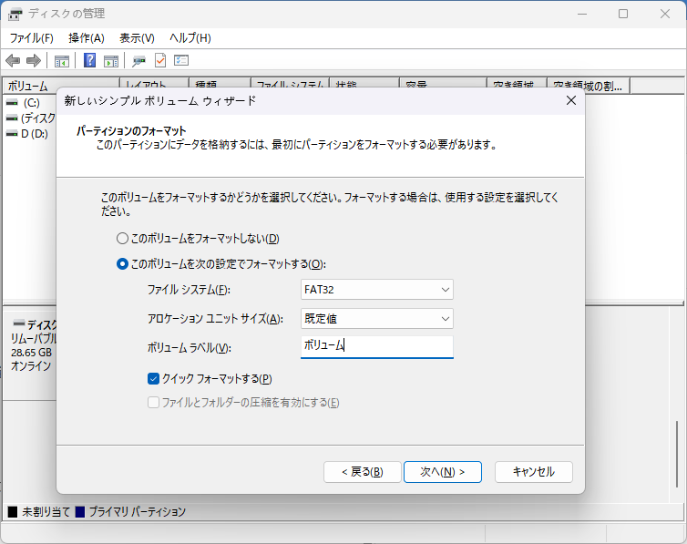687x544 pixels.
Task: Click the Back arrow toolbar icon
Action: 13,60
